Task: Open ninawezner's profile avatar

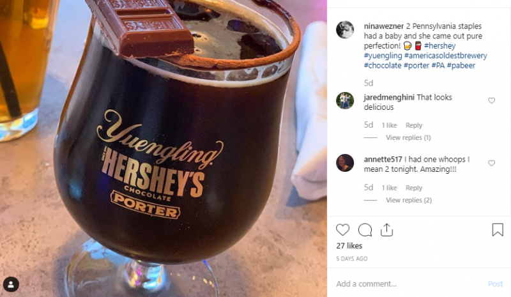Action: [x=345, y=29]
